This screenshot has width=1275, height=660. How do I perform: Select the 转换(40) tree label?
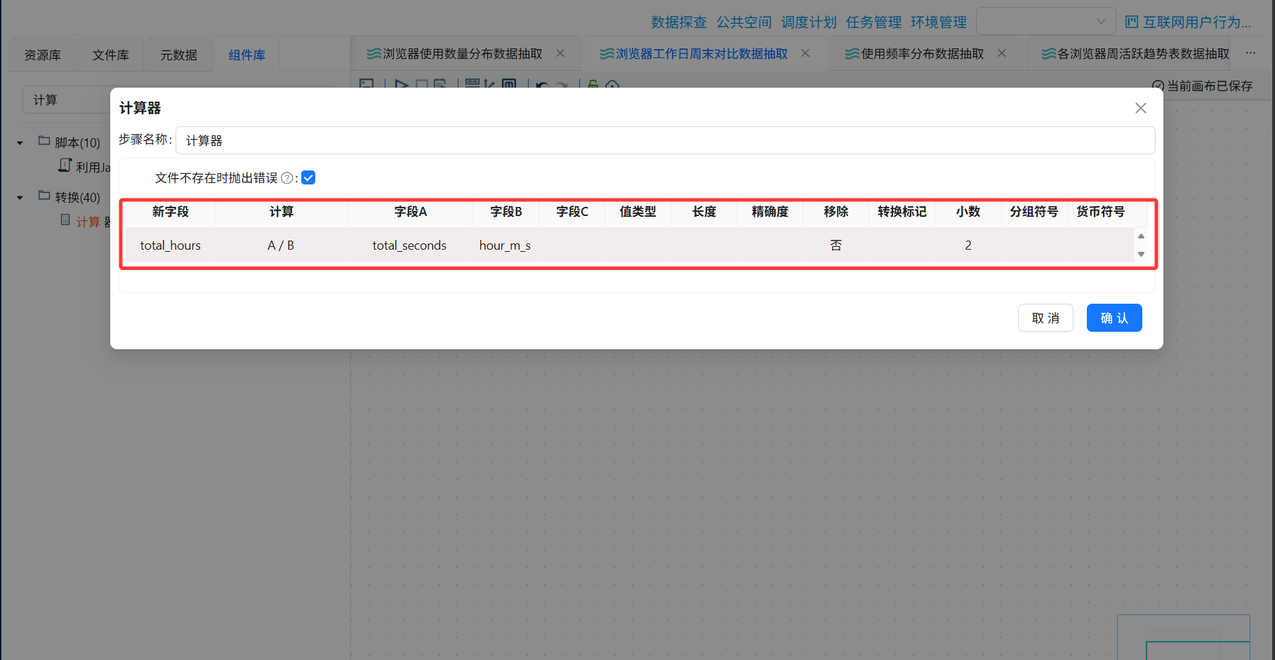pos(77,197)
